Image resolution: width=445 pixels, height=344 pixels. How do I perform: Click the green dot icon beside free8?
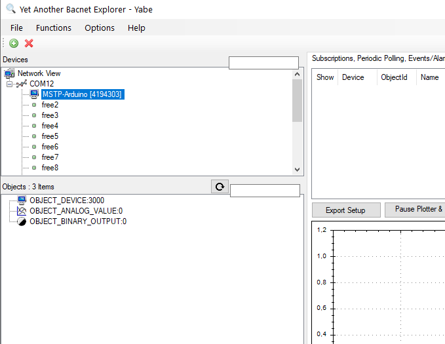[x=34, y=168]
